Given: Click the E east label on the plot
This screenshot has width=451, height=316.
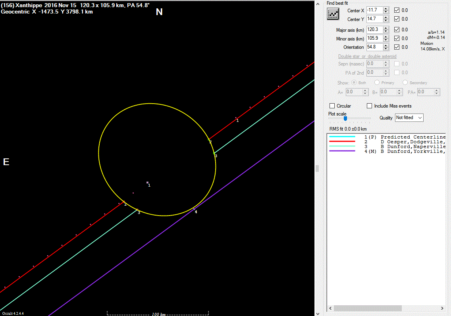Looking at the screenshot, I should click(6, 162).
